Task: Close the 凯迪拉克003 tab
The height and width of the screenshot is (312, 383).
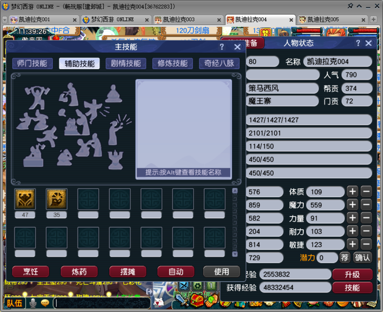Action: tap(219, 20)
